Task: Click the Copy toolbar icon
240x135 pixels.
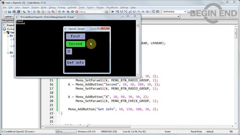Action: tap(39, 12)
